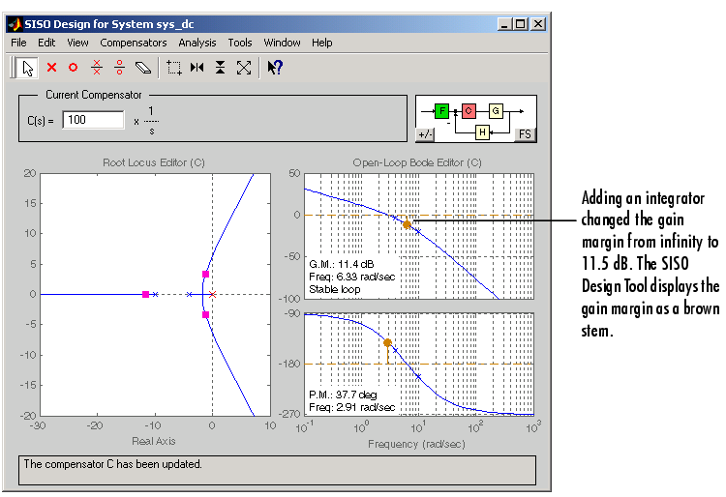Click the upper pink closed-loop pole square

coord(205,275)
